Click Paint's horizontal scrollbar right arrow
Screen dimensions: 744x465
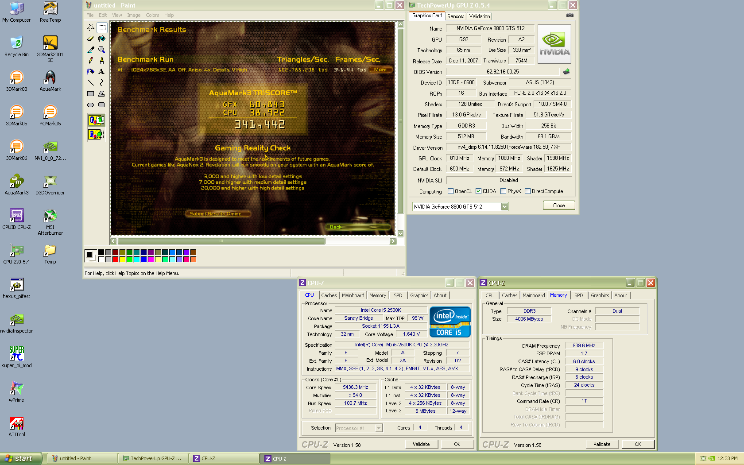click(393, 241)
